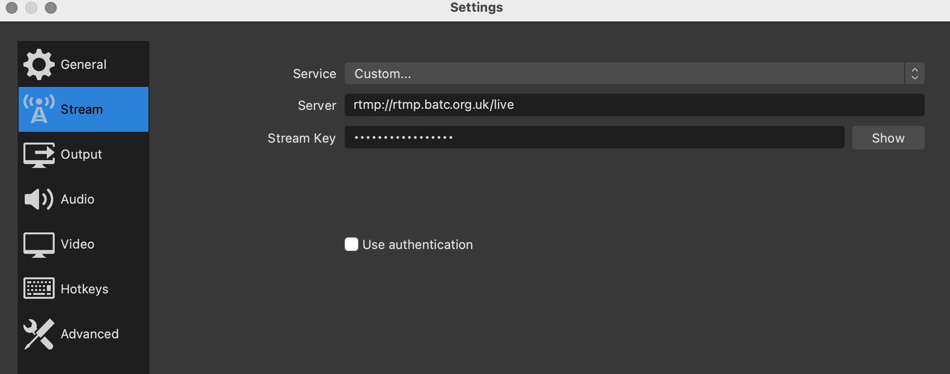This screenshot has height=374, width=950.
Task: Click the Output monitor-arrow icon
Action: point(39,155)
